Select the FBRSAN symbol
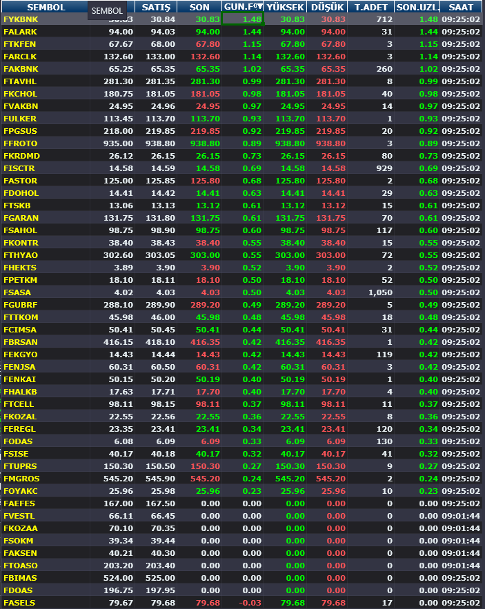 pos(21,342)
